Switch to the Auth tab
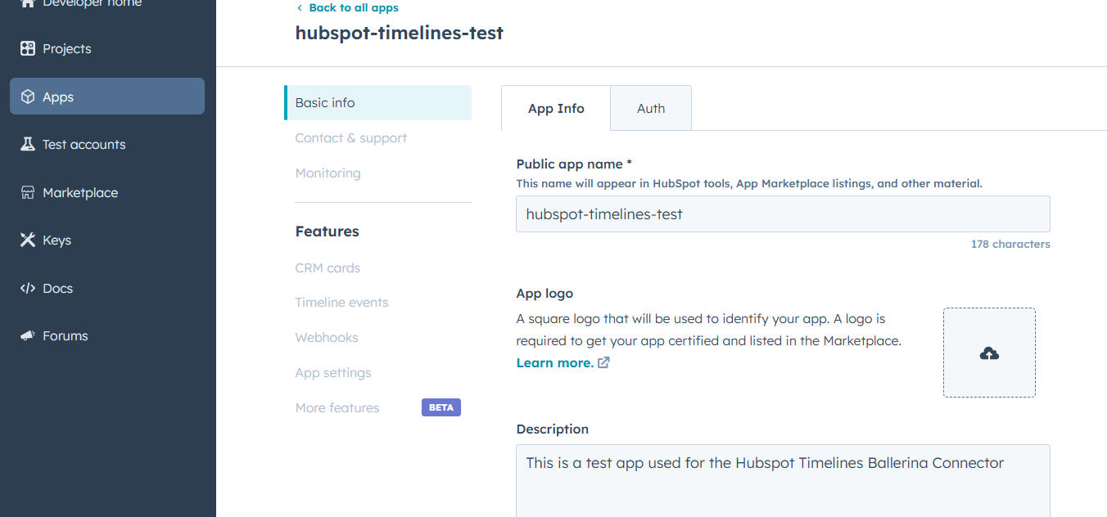Image resolution: width=1107 pixels, height=517 pixels. coord(651,108)
